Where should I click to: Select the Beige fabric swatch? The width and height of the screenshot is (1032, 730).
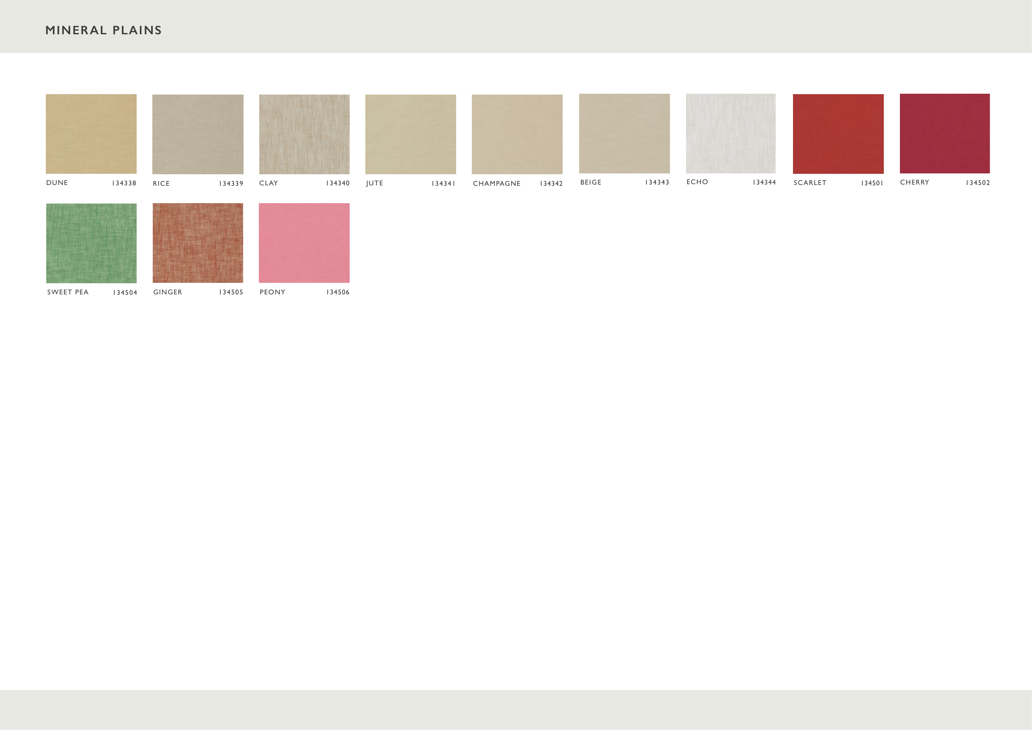click(624, 133)
